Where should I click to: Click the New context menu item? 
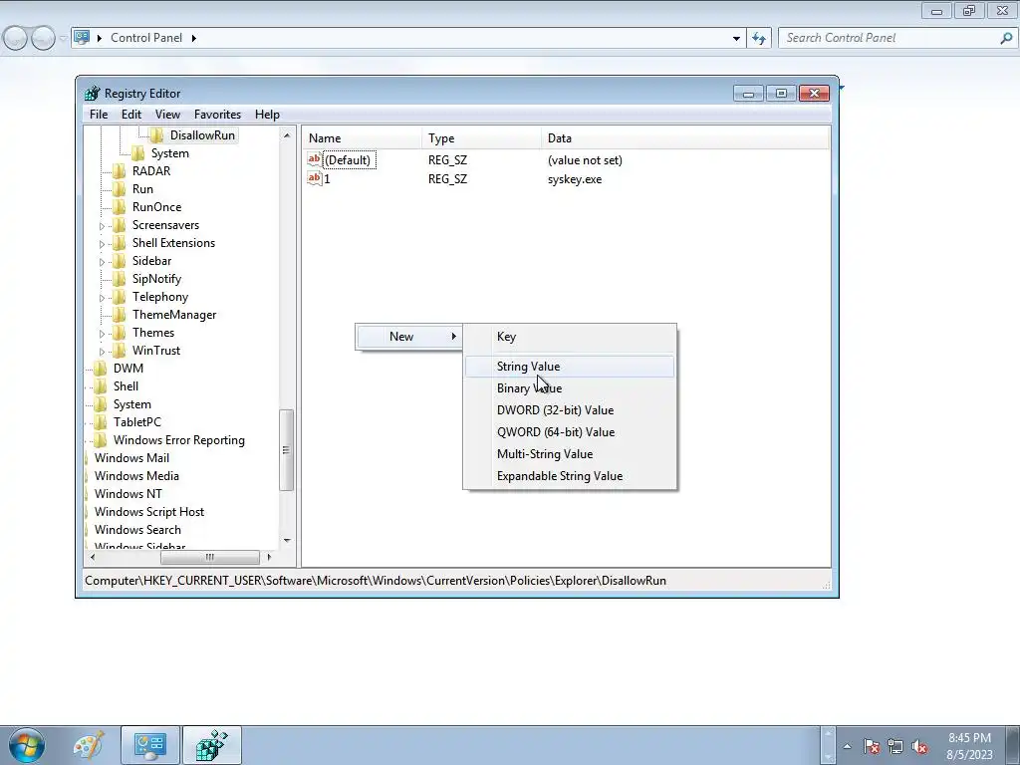point(409,337)
